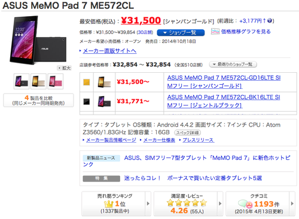The height and width of the screenshot is (219, 299).
Task: Click the speech bubble kuchikomi icon
Action: pyautogui.click(x=245, y=204)
